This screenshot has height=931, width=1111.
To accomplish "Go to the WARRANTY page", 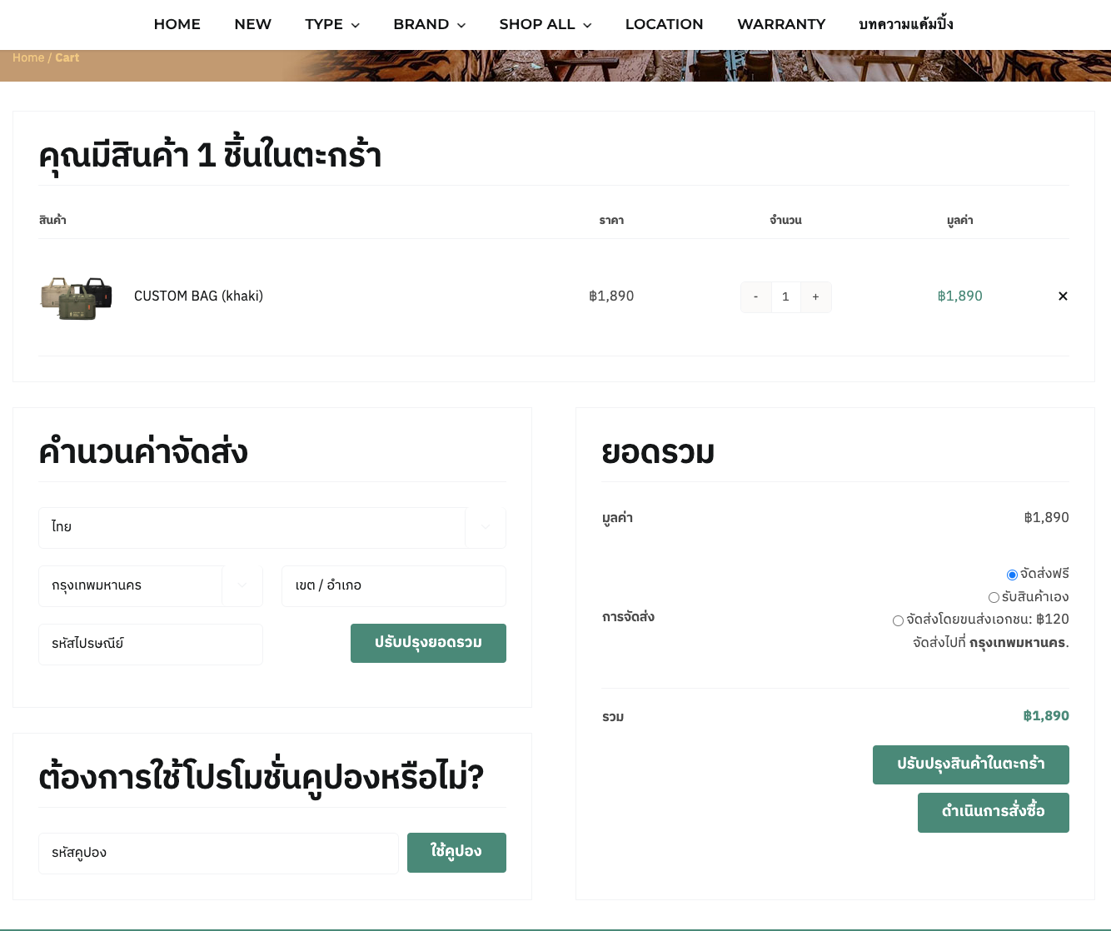I will coord(780,25).
